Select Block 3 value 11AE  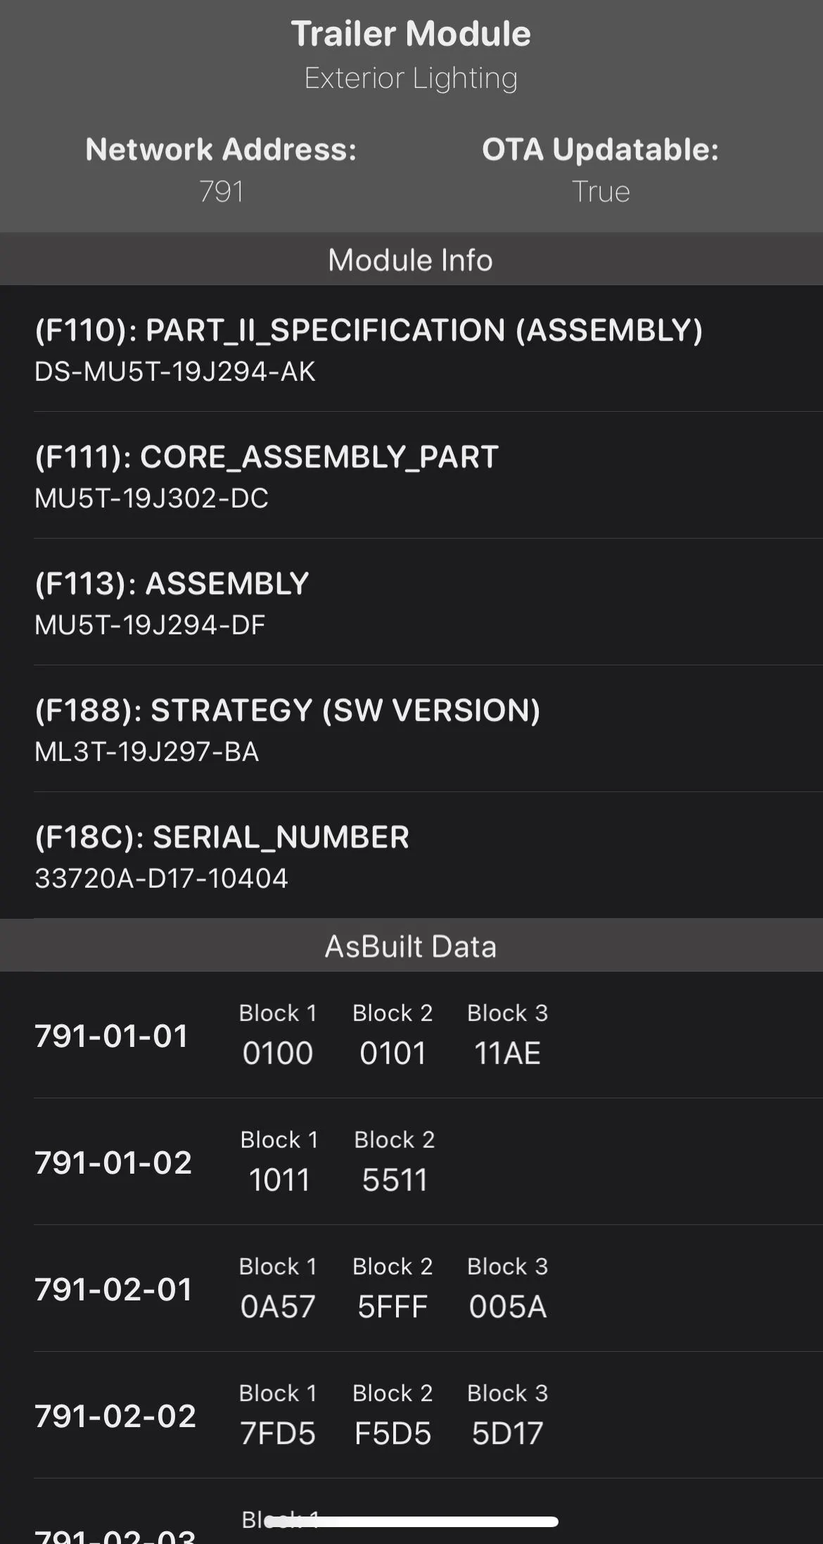tap(507, 1053)
